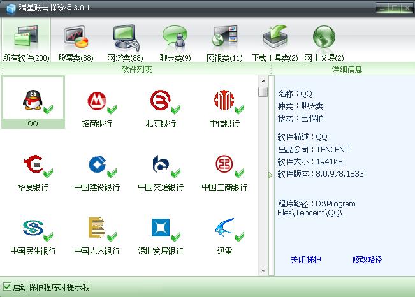Click the 状态：已保护 text

301,119
